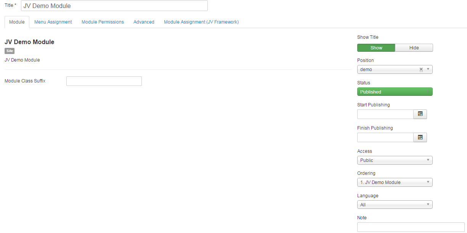Open the Position dropdown
467x233 pixels.
click(x=395, y=70)
